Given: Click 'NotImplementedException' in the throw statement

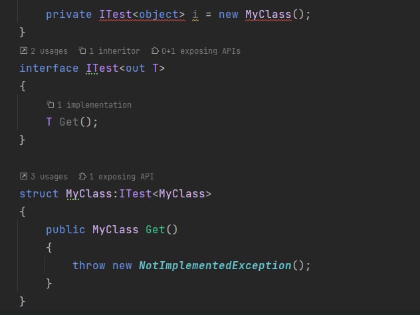Looking at the screenshot, I should pos(215,266).
